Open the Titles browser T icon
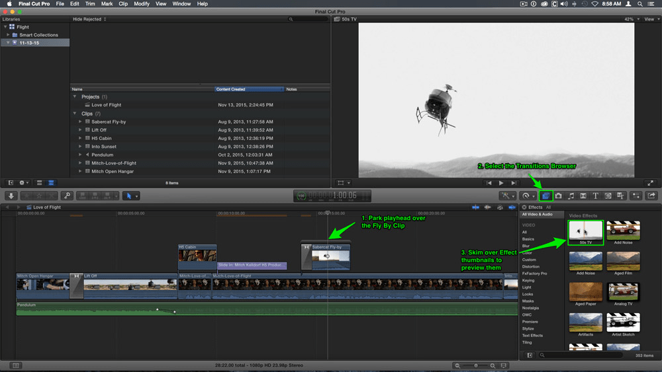 (x=595, y=196)
